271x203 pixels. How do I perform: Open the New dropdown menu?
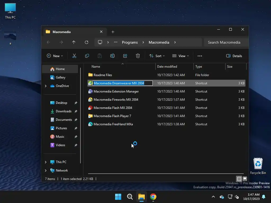click(x=55, y=56)
